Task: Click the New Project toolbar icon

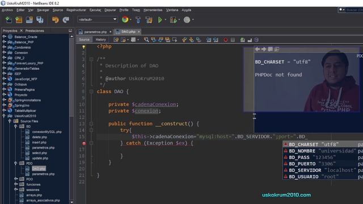Action: click(x=19, y=20)
